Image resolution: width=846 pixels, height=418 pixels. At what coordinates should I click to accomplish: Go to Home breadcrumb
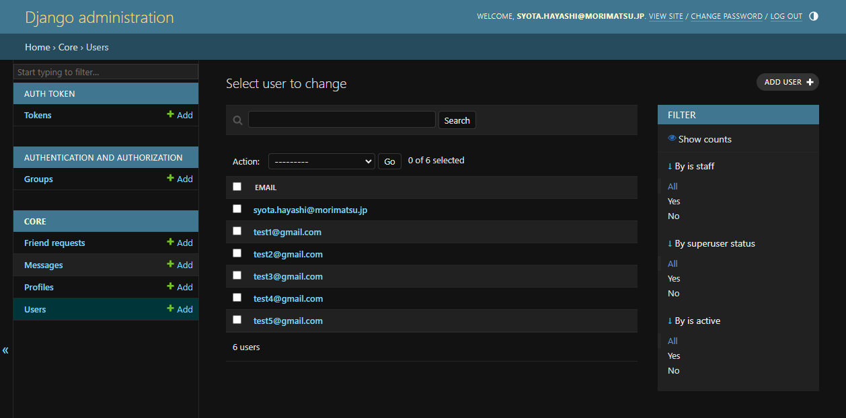[x=38, y=47]
